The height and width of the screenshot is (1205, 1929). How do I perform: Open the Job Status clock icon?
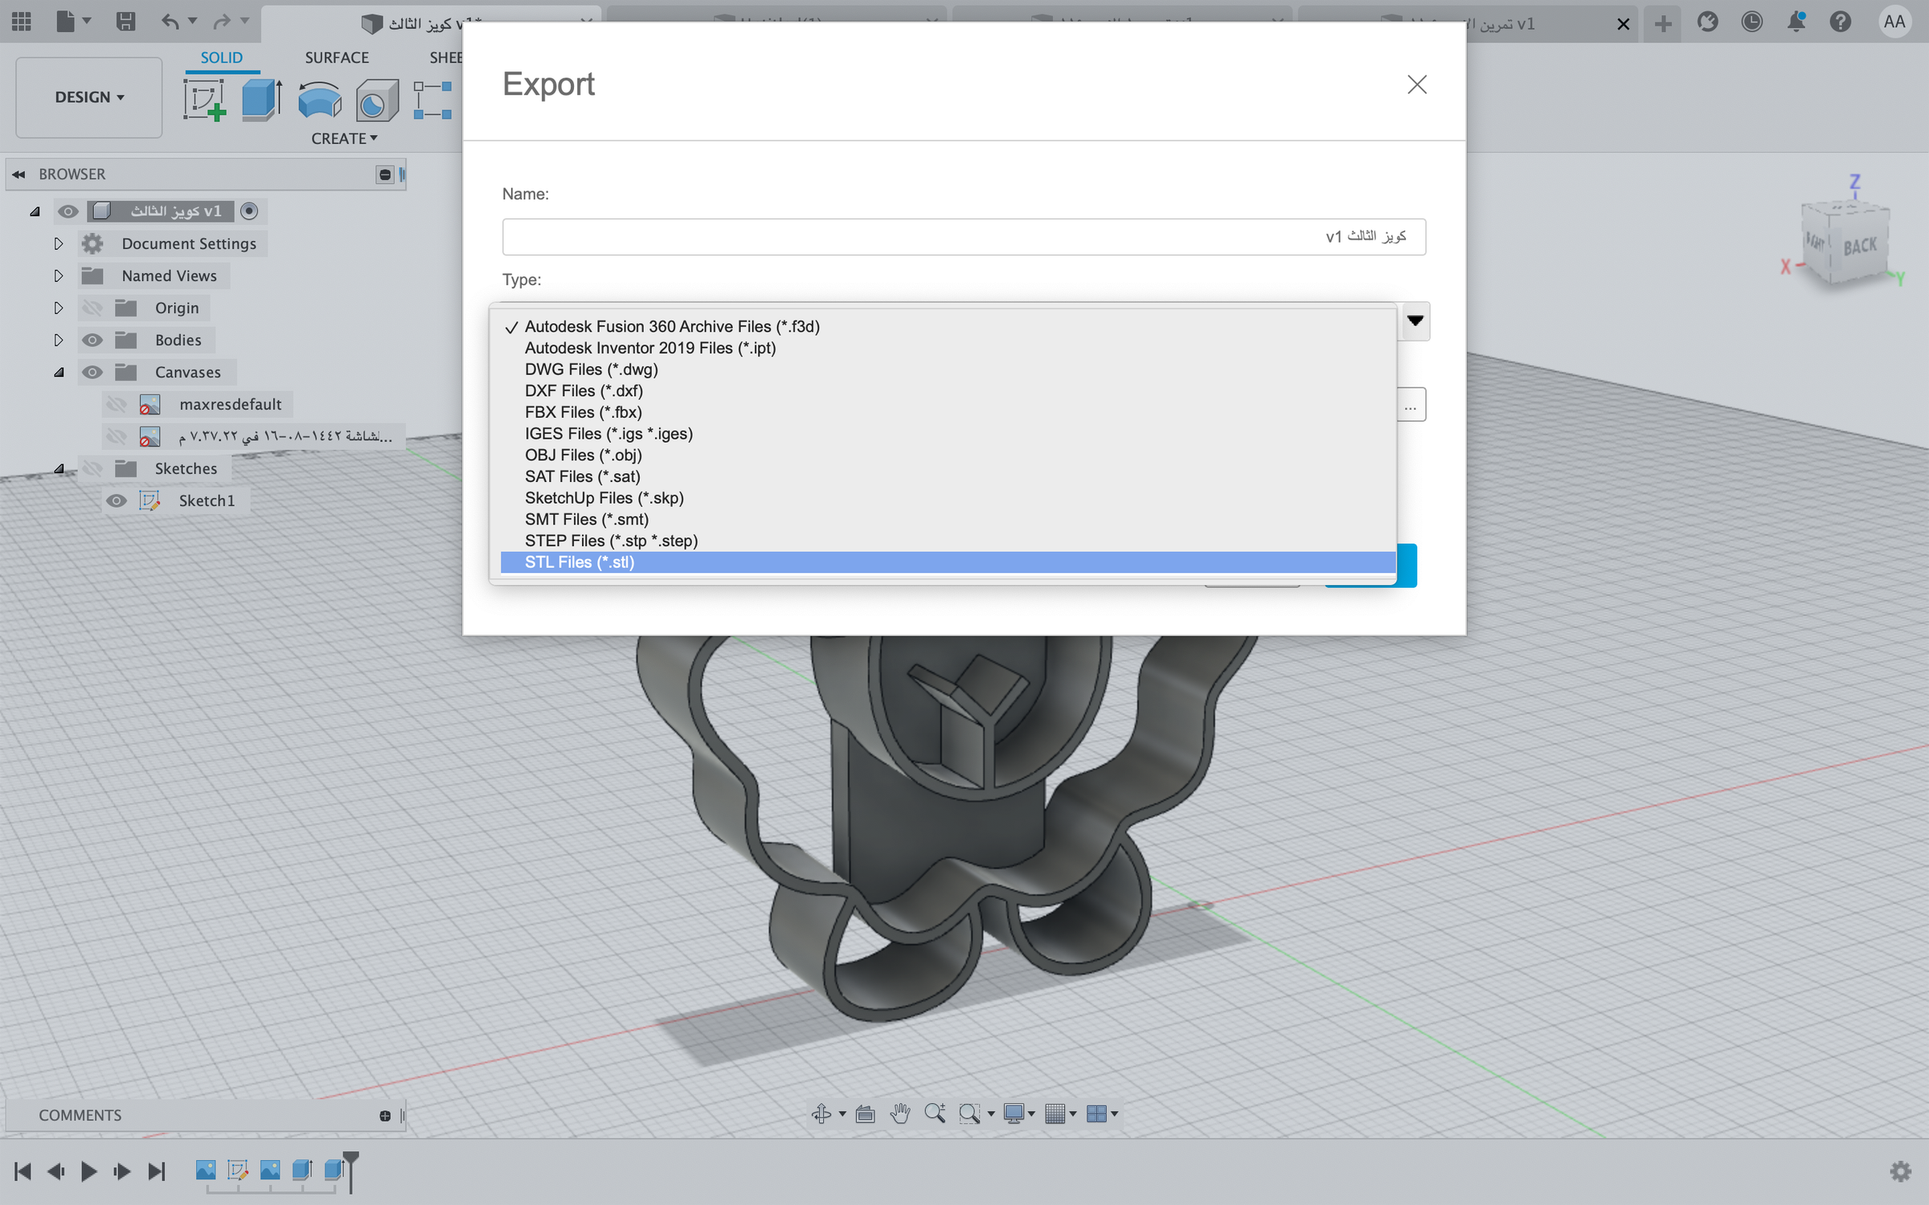1752,22
